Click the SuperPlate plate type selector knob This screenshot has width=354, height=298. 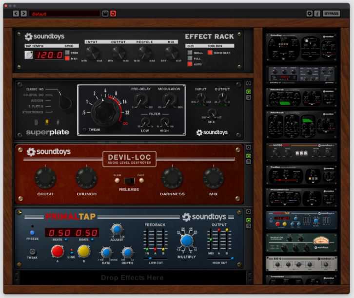click(65, 102)
